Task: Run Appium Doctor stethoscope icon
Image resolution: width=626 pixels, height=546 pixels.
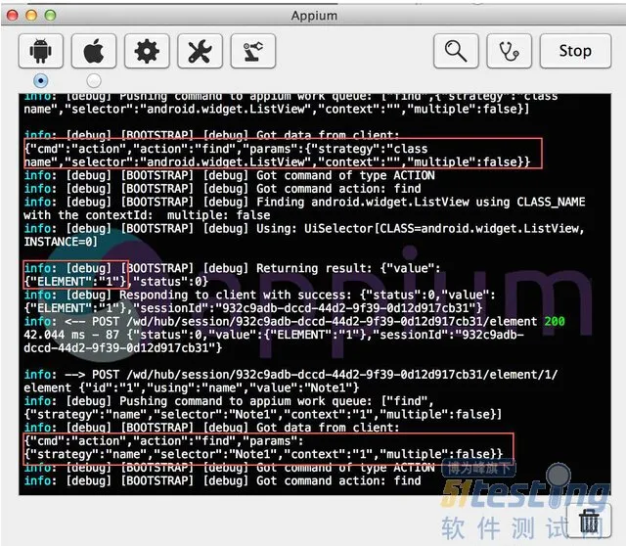Action: (x=509, y=51)
